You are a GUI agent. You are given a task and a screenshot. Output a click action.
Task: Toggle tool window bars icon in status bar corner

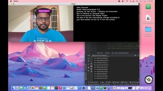tap(86, 84)
